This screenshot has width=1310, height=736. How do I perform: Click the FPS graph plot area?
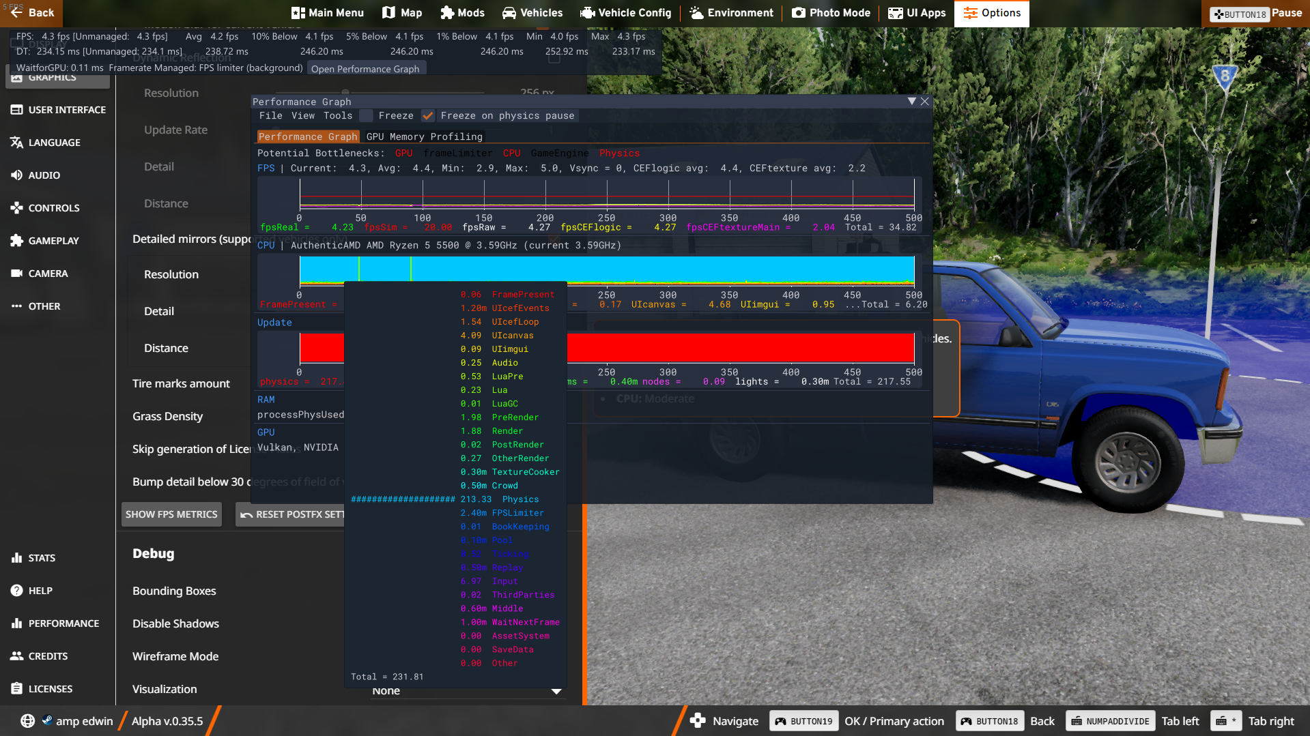(607, 195)
